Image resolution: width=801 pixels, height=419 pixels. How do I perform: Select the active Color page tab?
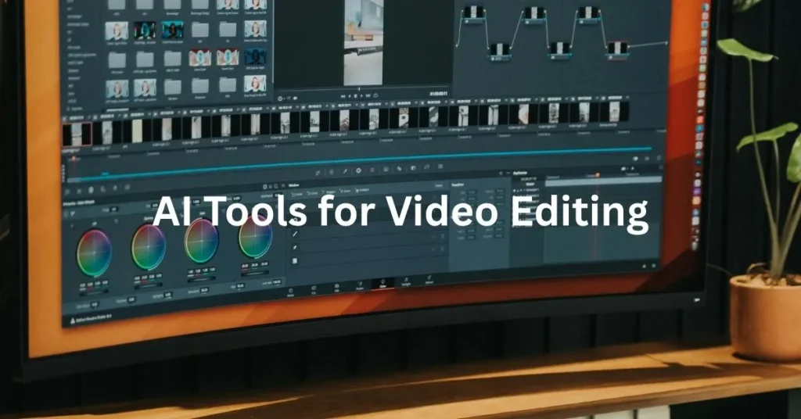383,284
